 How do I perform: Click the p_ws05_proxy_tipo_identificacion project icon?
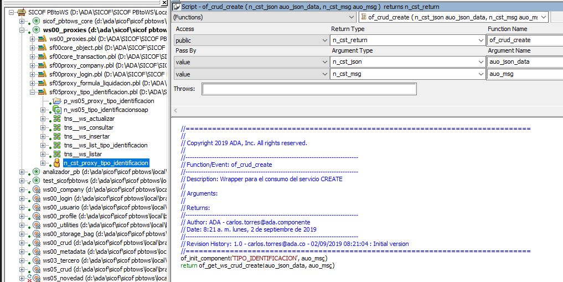point(57,101)
